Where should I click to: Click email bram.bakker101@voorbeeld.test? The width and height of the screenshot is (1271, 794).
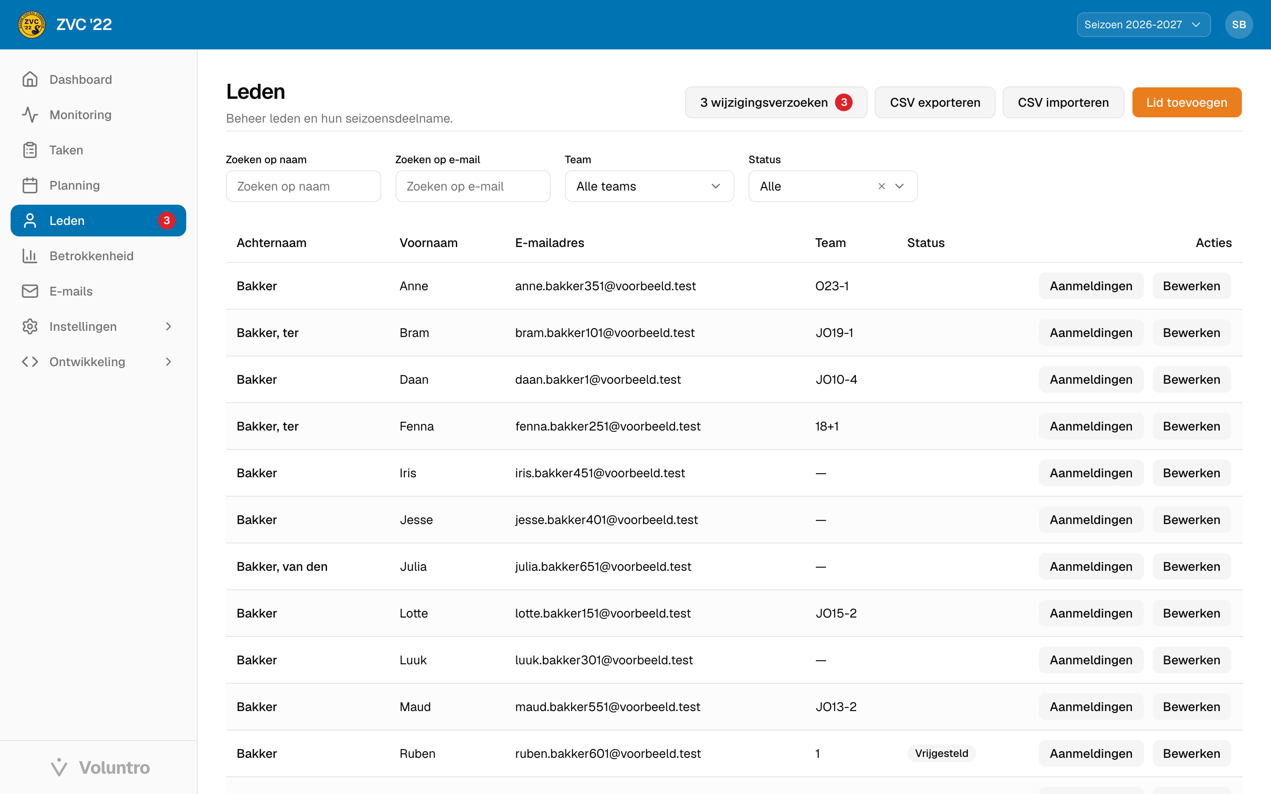pyautogui.click(x=605, y=333)
